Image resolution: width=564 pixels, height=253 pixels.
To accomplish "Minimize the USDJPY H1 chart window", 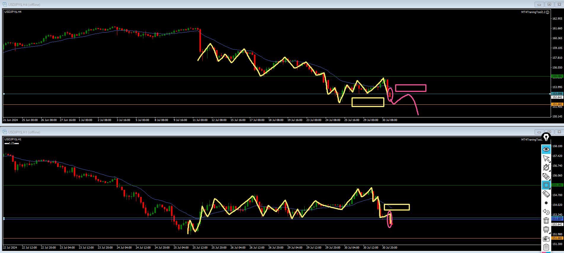I will click(539, 132).
